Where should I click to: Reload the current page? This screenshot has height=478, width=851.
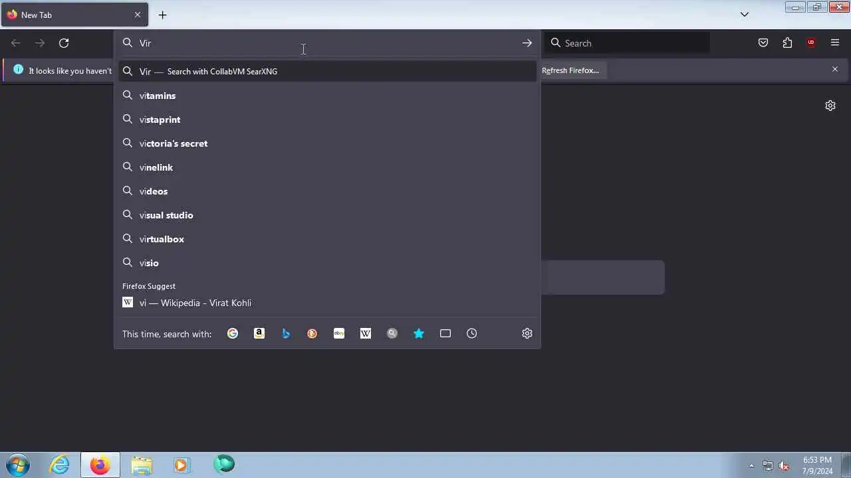tap(64, 43)
